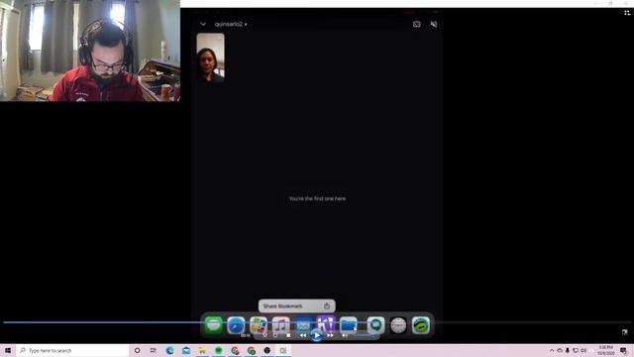
Task: Open the Music app in the dock
Action: 280,325
